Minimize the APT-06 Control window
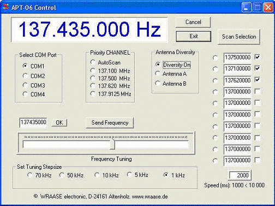This screenshot has width=275, height=206. [247, 8]
